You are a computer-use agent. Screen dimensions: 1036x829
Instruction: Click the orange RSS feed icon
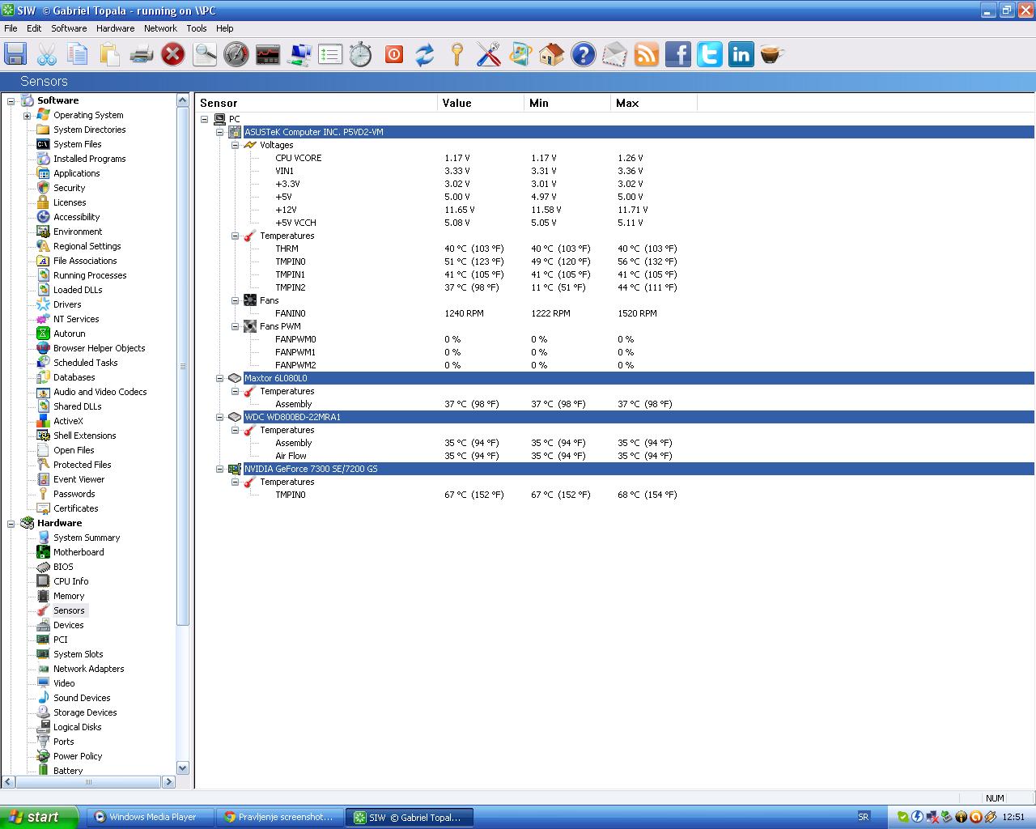point(646,54)
